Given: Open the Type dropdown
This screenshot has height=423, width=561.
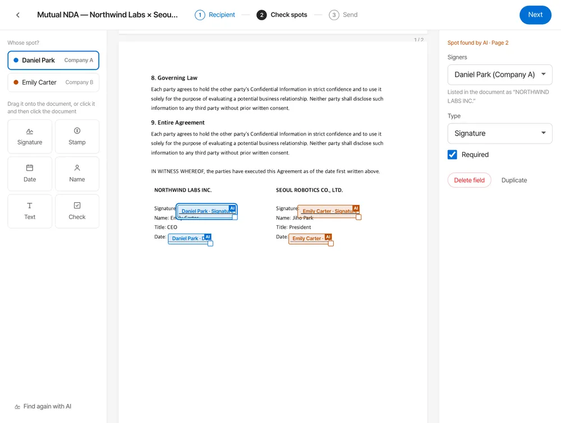Looking at the screenshot, I should tap(500, 133).
